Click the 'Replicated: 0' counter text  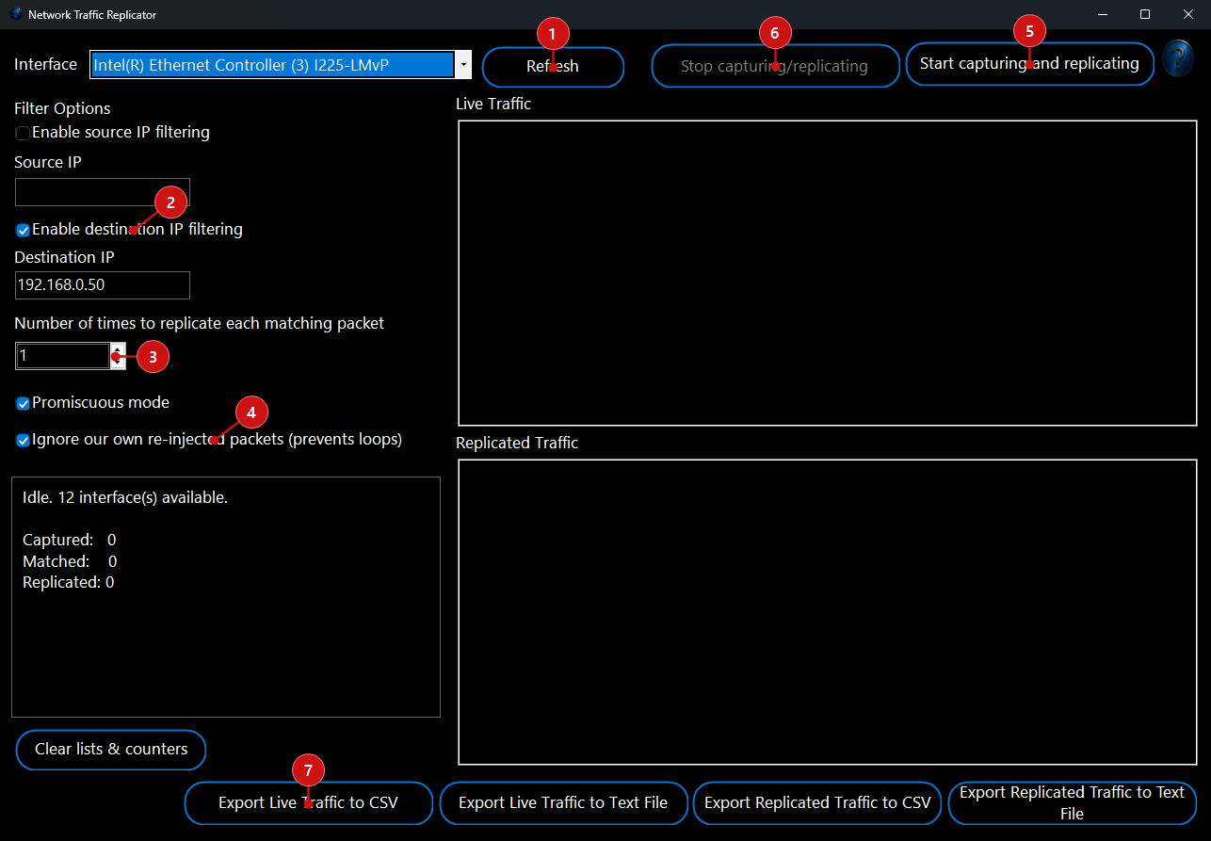[x=69, y=583]
